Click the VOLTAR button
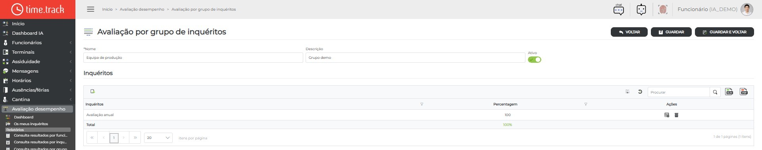Viewport: 762px width, 150px height. (629, 32)
